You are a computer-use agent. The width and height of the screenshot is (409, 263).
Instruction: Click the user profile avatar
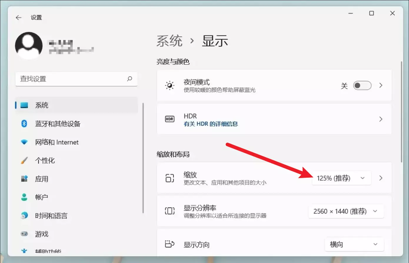[29, 46]
